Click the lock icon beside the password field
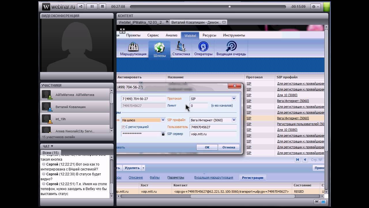 click(163, 134)
